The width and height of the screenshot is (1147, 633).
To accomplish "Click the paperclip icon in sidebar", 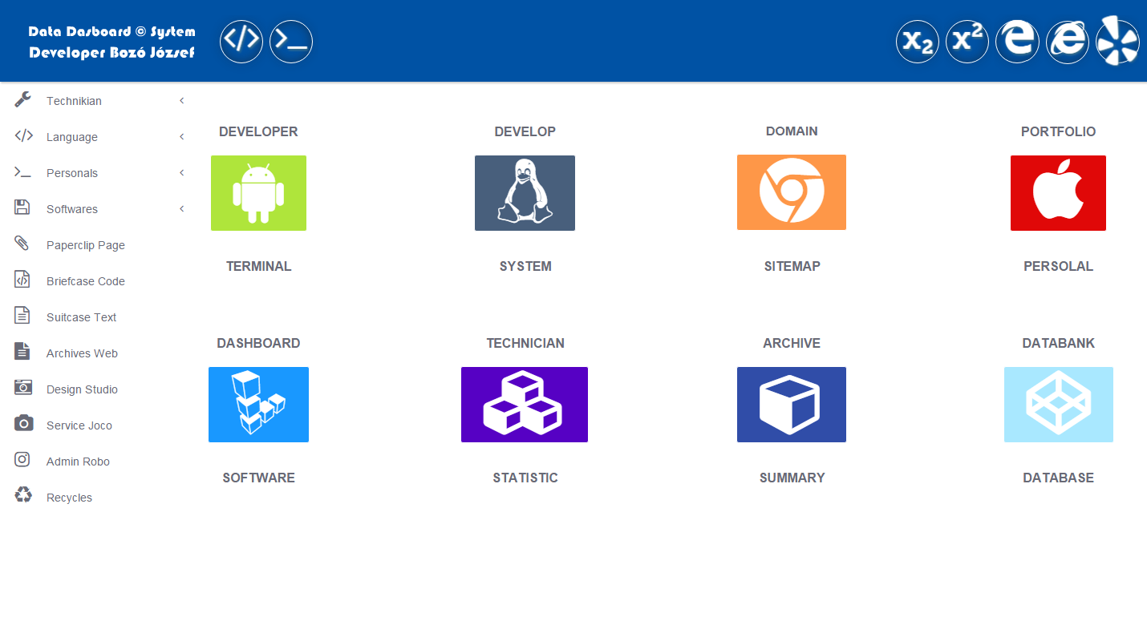I will 22,244.
